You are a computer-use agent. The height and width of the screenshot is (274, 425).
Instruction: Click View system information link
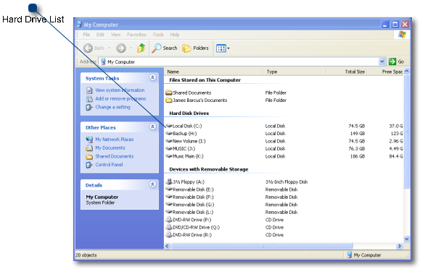pos(120,90)
